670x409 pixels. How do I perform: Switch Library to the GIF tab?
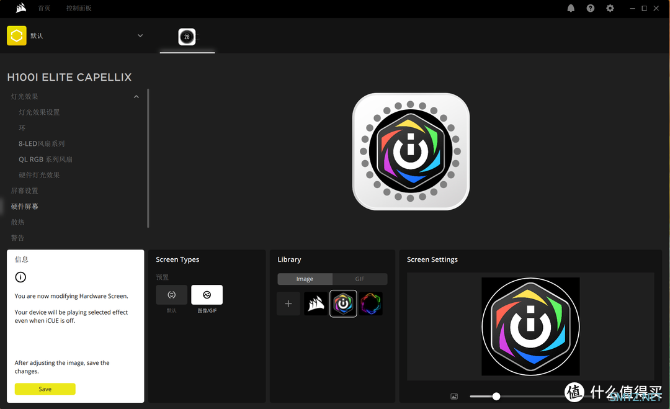360,279
